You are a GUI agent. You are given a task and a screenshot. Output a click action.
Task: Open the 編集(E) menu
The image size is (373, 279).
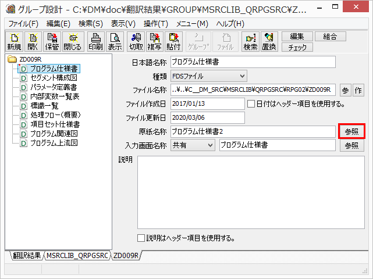point(58,24)
